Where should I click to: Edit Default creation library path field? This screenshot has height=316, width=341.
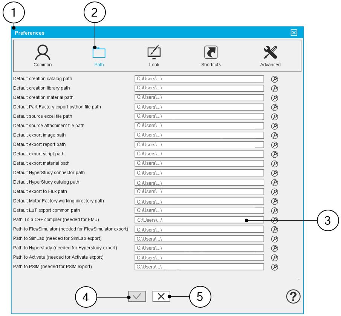click(x=199, y=88)
